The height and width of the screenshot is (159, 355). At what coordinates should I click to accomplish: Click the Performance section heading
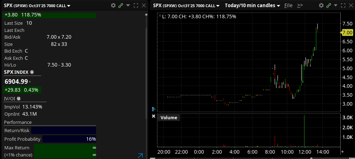click(x=18, y=122)
